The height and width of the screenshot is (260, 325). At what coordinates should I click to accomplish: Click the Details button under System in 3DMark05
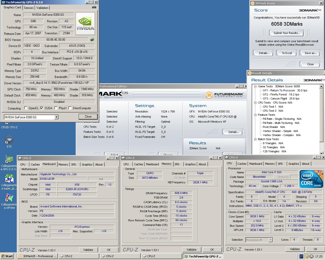pos(234,132)
